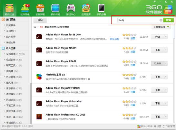Select 输入法 (39) category
The width and height of the screenshot is (176, 130).
coord(12,83)
